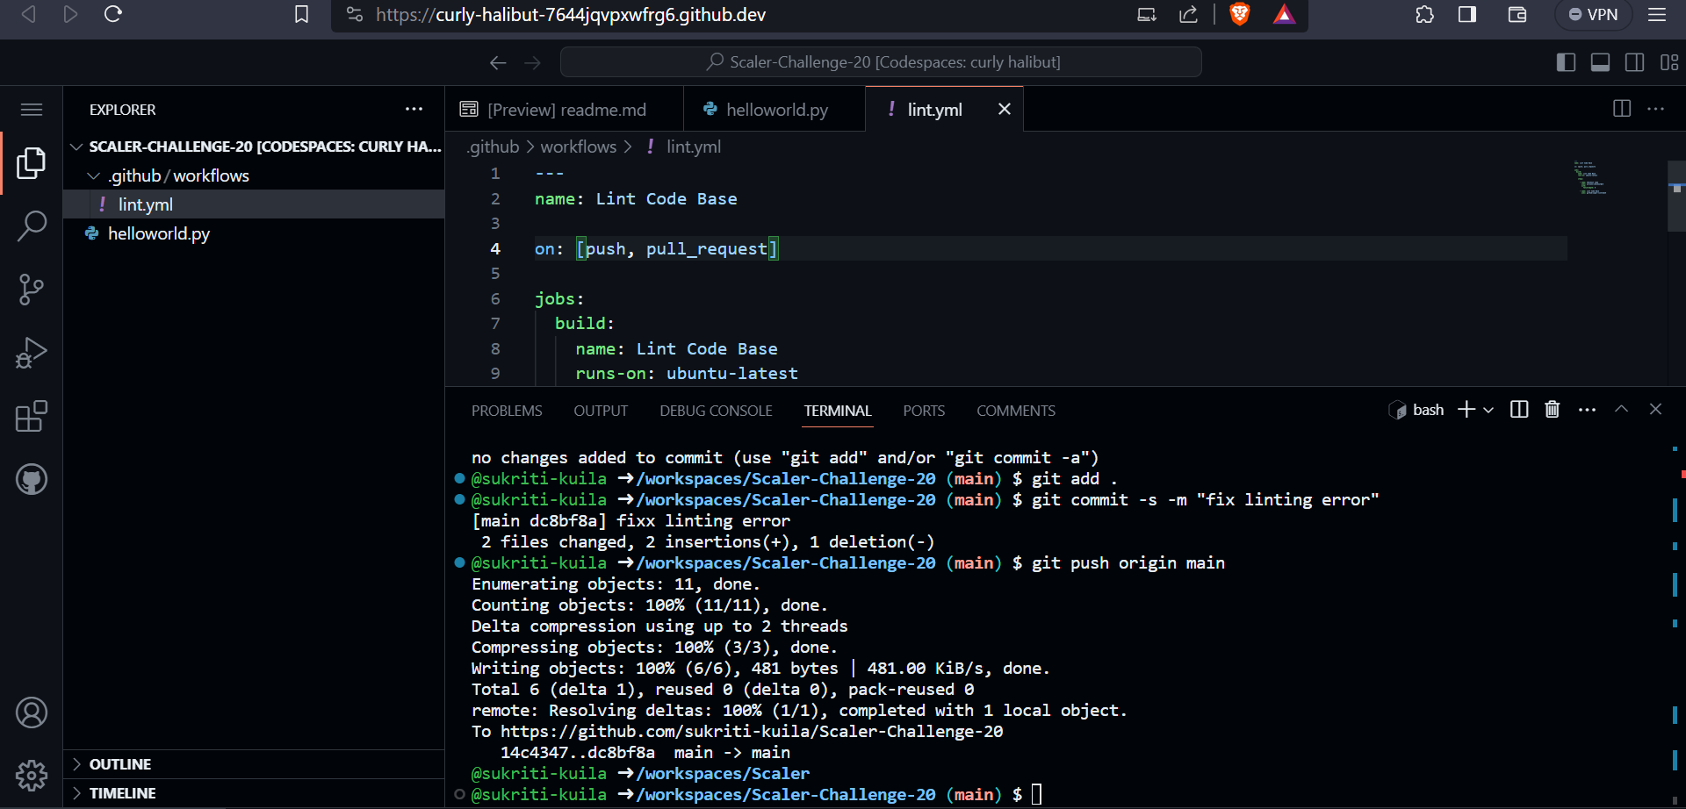
Task: Click the workflows breadcrumb link
Action: [579, 147]
